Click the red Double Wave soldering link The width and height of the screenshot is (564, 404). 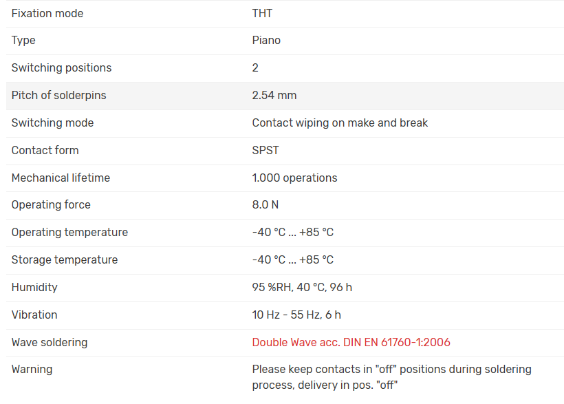tap(351, 342)
